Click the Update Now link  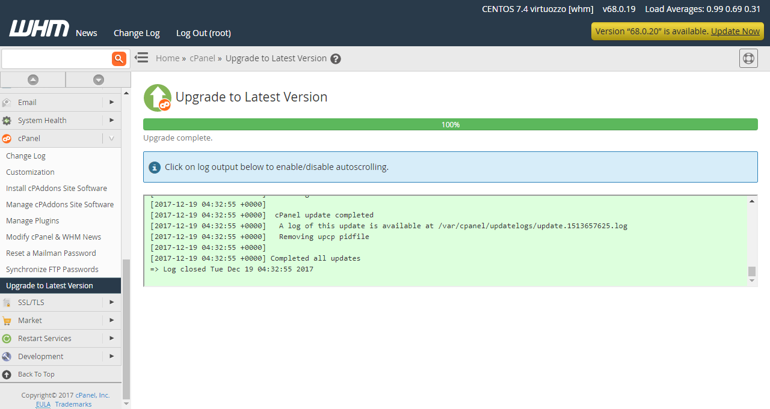pyautogui.click(x=735, y=31)
